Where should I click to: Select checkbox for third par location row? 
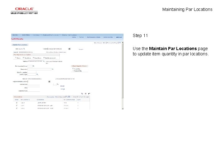tap(17, 108)
